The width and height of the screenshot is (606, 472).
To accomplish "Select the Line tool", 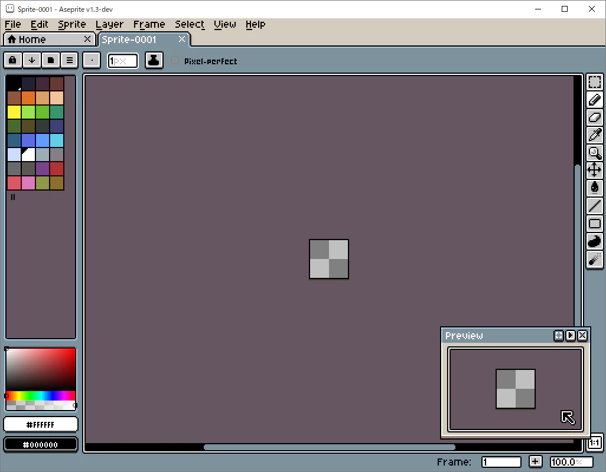I will coord(594,206).
